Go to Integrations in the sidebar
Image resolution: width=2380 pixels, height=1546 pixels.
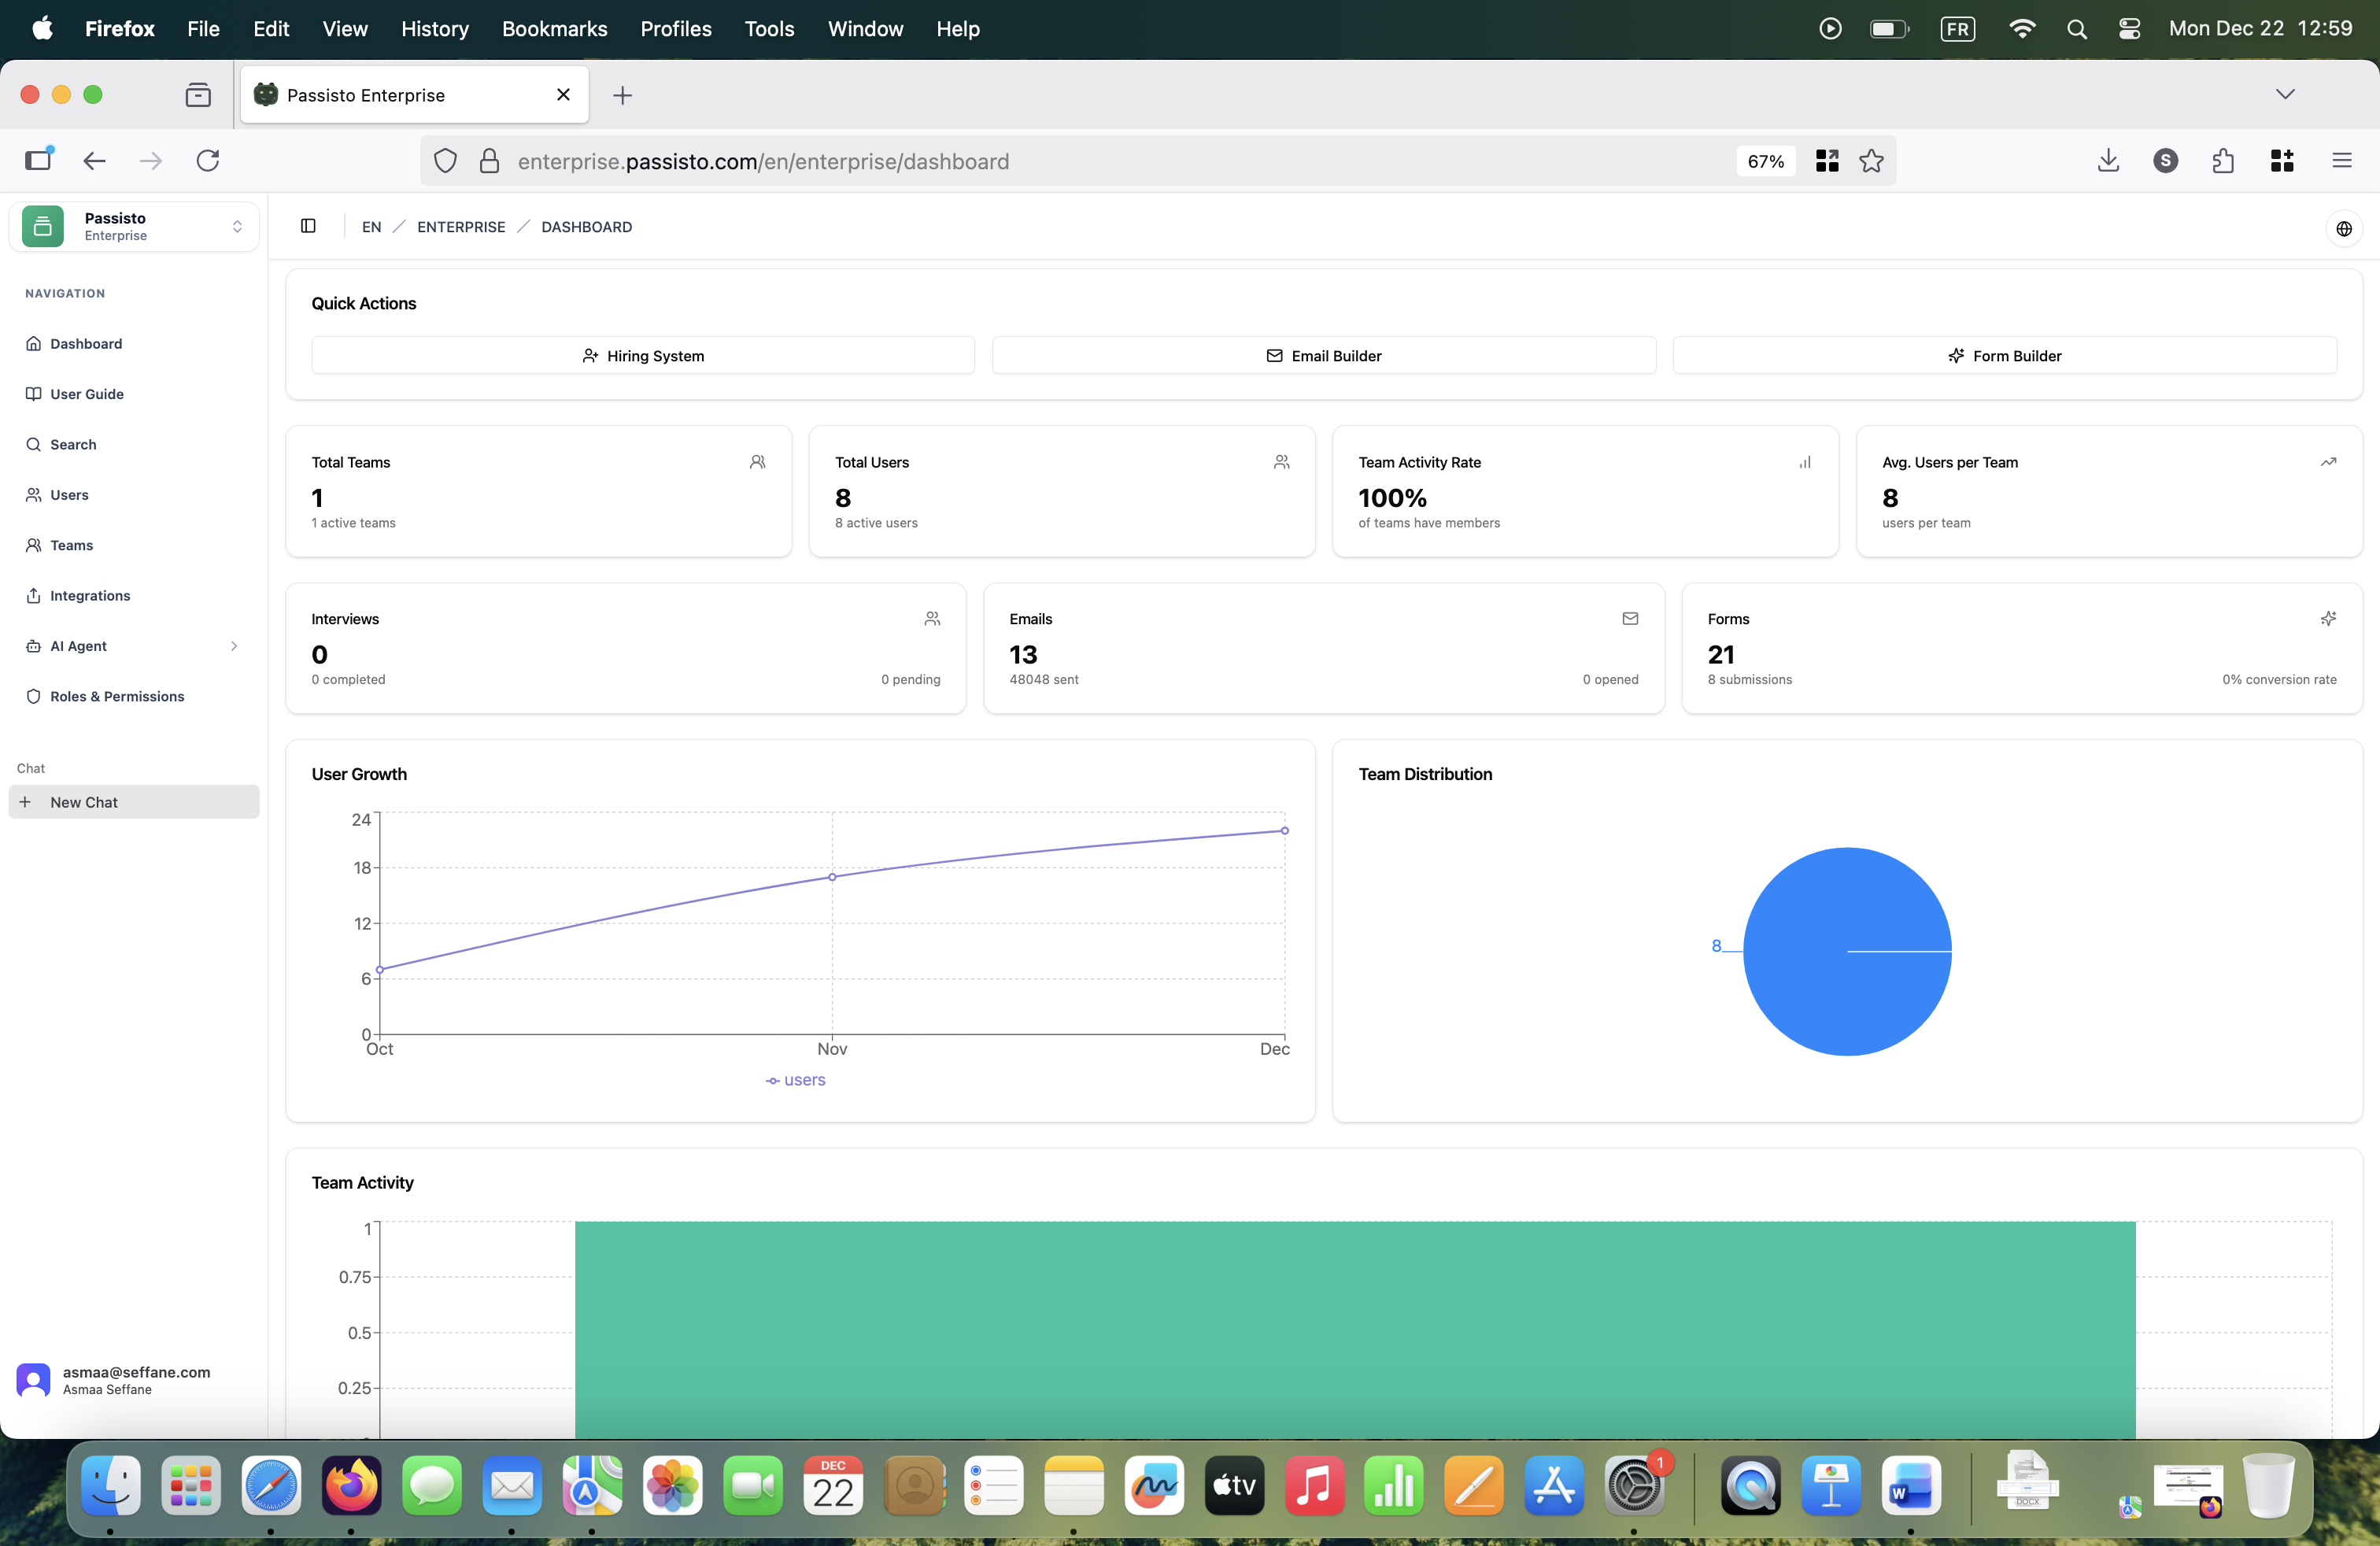coord(90,595)
